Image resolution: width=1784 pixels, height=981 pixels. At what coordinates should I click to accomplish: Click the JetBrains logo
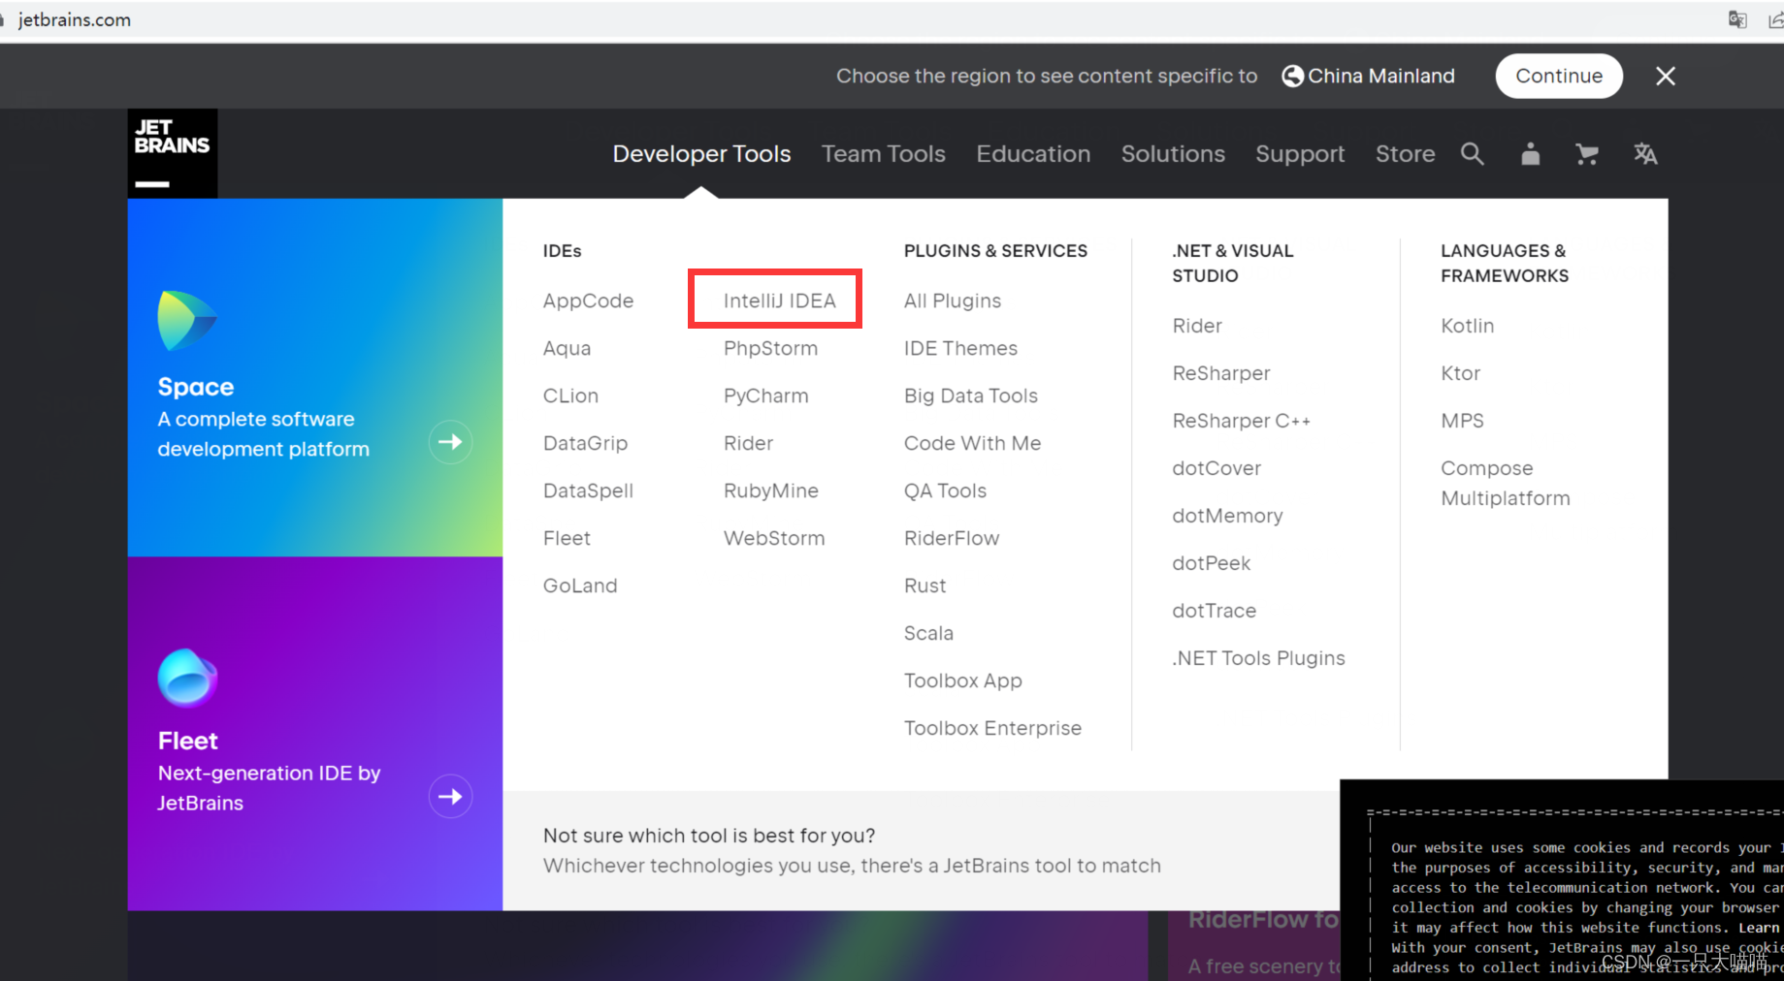172,153
